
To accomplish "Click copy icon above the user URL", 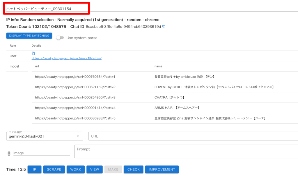I will tap(33, 53).
